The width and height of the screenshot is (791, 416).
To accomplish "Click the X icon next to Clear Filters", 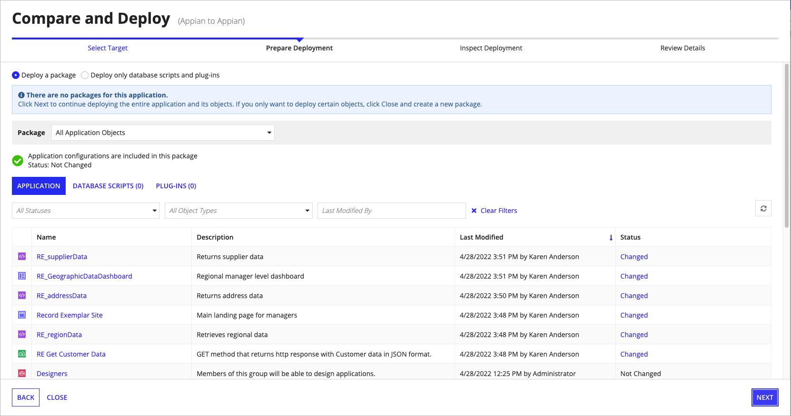I will point(474,211).
